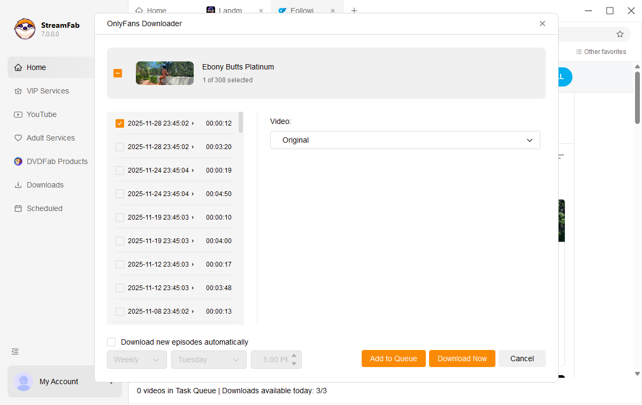The width and height of the screenshot is (642, 405).
Task: Open DVDFab Products from the sidebar
Action: 57,161
